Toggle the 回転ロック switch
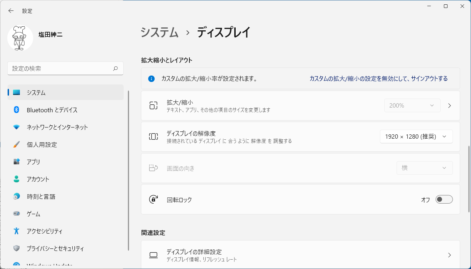 pyautogui.click(x=444, y=199)
